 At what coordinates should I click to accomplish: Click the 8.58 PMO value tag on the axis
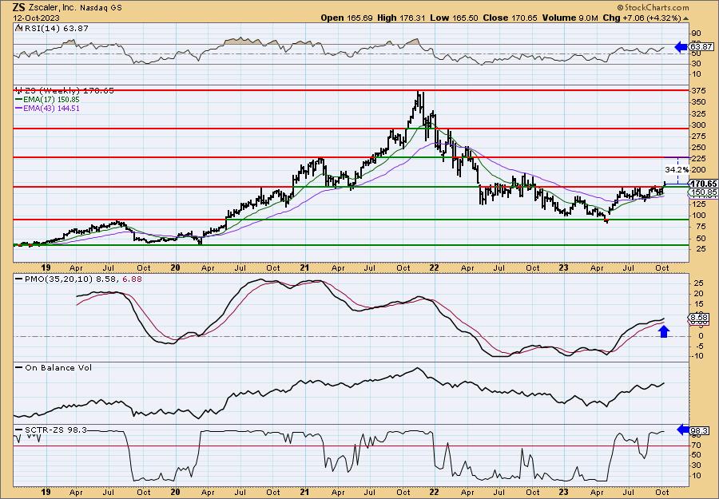700,317
